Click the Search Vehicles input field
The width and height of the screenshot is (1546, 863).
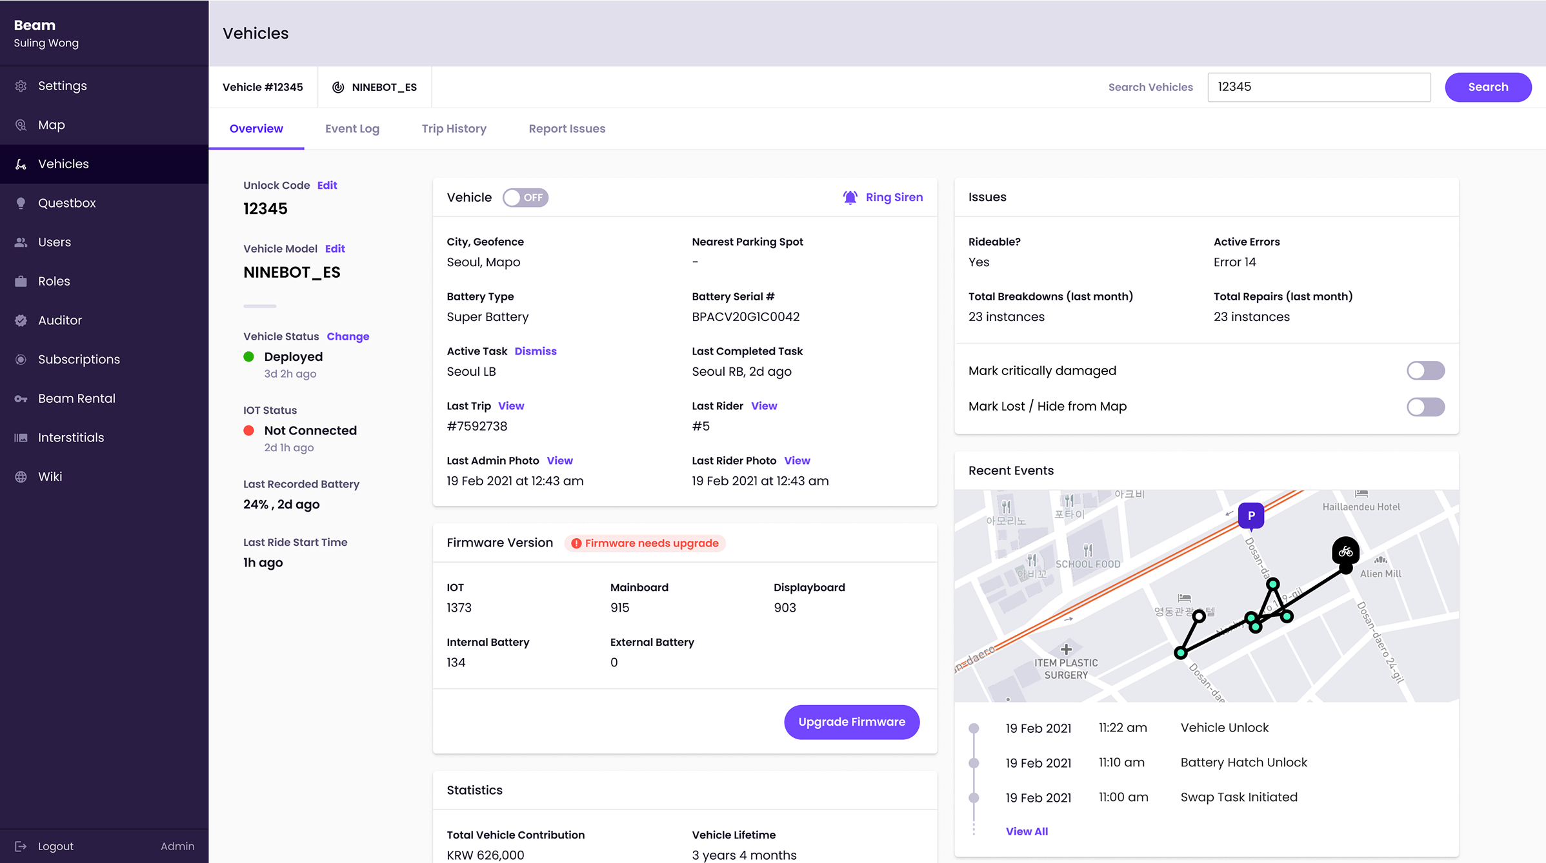tap(1319, 87)
